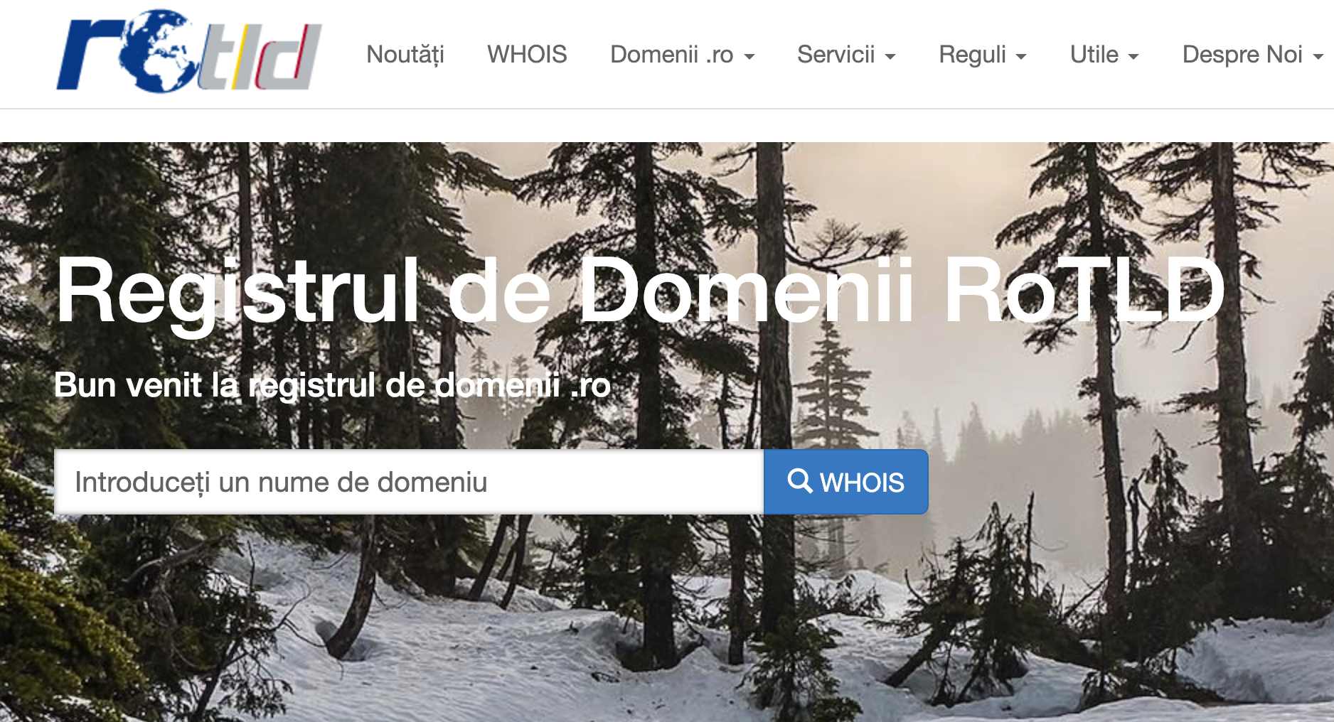Click the blue WHOIS search button
The width and height of the screenshot is (1334, 722).
click(845, 482)
